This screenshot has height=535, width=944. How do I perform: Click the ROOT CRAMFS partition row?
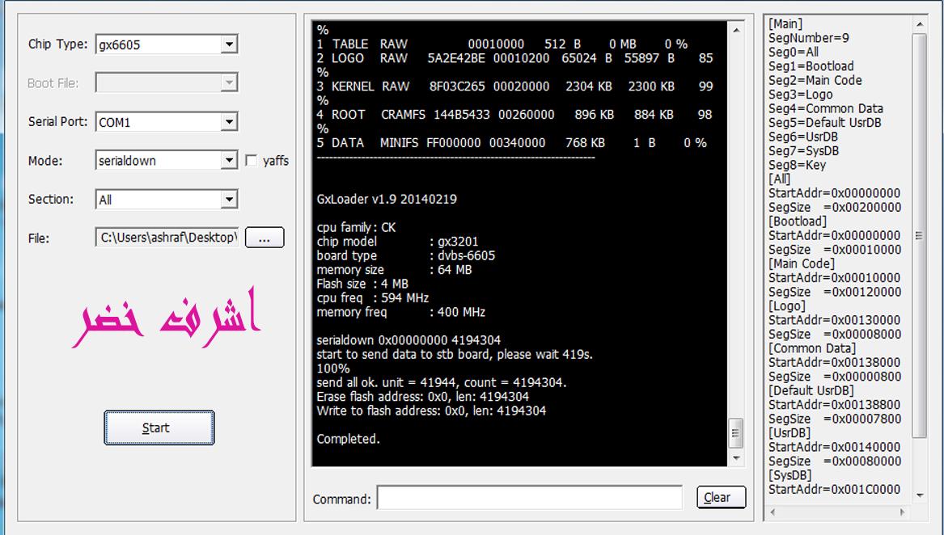[x=514, y=114]
